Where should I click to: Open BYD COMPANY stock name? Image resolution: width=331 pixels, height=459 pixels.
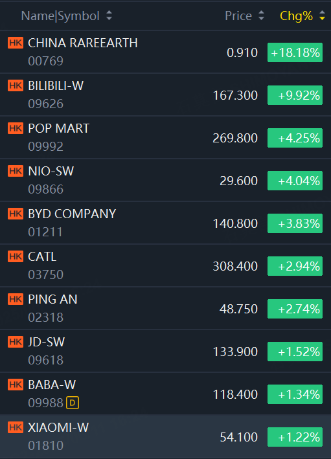[x=72, y=214]
